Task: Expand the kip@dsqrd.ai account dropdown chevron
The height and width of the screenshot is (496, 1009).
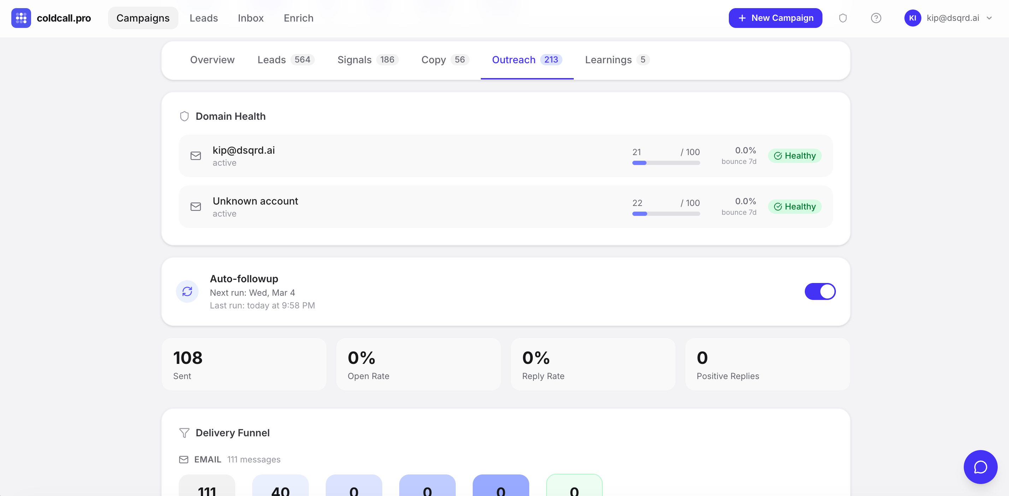Action: (x=990, y=18)
